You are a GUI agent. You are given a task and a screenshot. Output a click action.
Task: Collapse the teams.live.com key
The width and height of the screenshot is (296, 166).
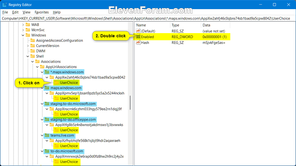click(42, 136)
